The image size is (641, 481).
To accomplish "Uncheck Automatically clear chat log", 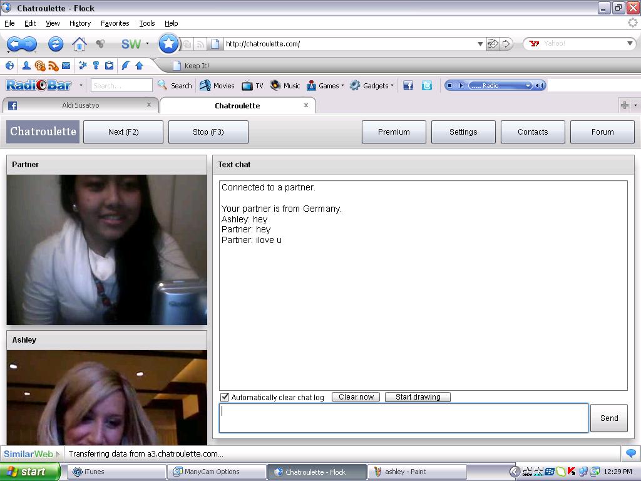I will point(225,397).
